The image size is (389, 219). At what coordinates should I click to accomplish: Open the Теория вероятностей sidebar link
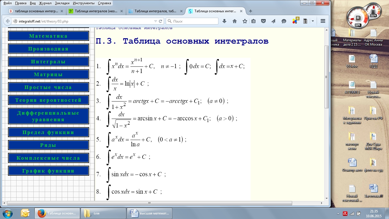coord(48,100)
